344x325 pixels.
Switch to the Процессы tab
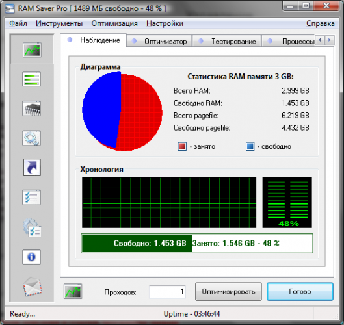288,41
